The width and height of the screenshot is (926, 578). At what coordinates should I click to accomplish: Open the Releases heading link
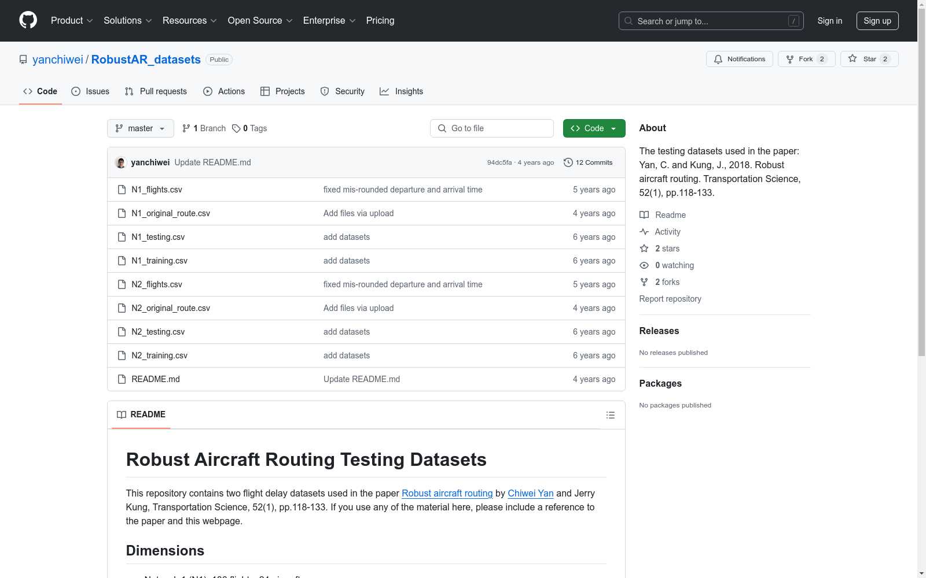point(659,331)
